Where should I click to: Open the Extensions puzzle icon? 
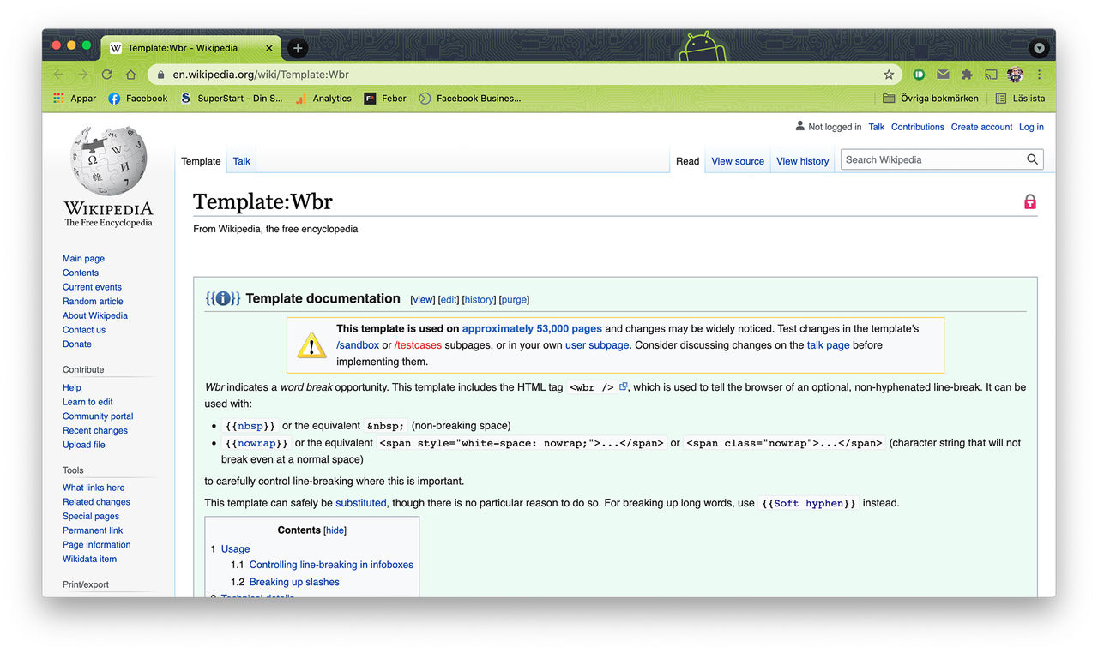pos(967,75)
